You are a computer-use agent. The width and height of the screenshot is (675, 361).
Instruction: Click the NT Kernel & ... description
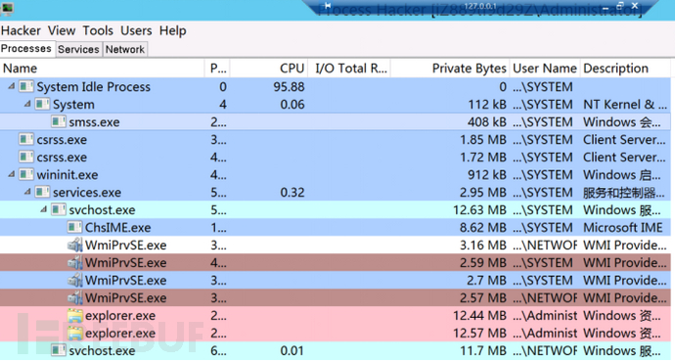pos(625,104)
